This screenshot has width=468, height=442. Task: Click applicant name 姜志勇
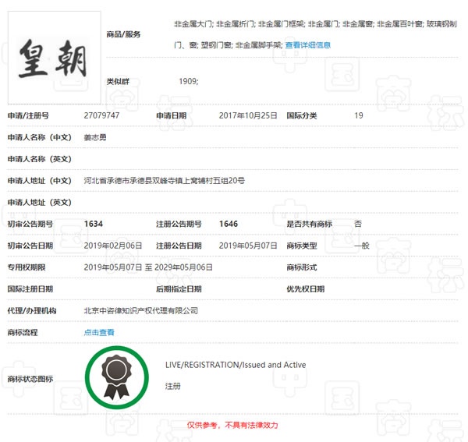tap(95, 137)
